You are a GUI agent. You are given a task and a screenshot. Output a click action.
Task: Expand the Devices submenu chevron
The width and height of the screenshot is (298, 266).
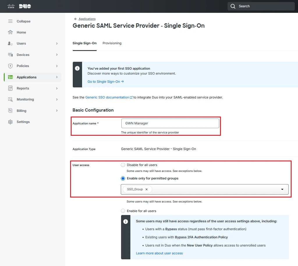(57, 55)
